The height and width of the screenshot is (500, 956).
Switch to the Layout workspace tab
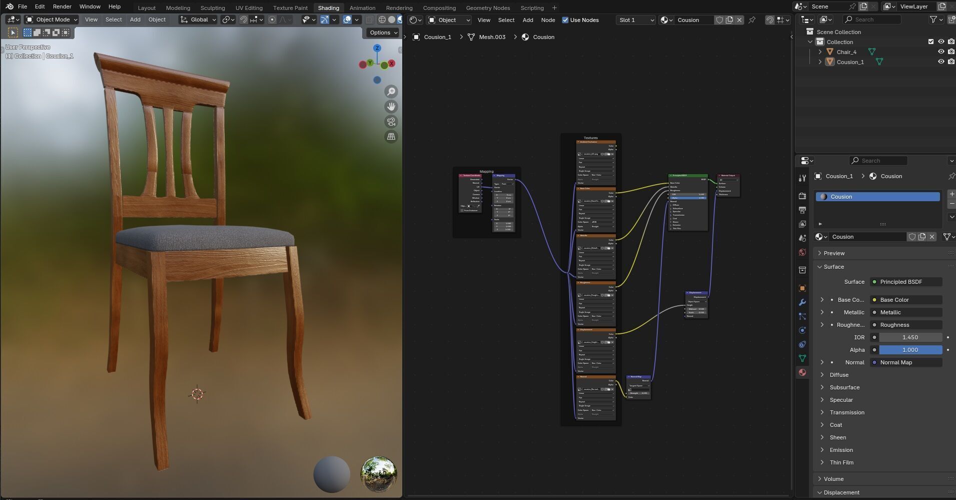[x=147, y=8]
